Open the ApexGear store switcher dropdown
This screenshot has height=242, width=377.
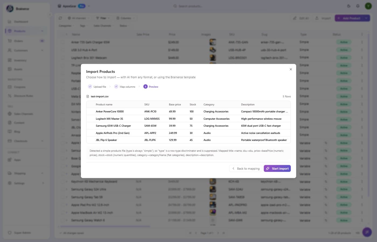pos(74,6)
